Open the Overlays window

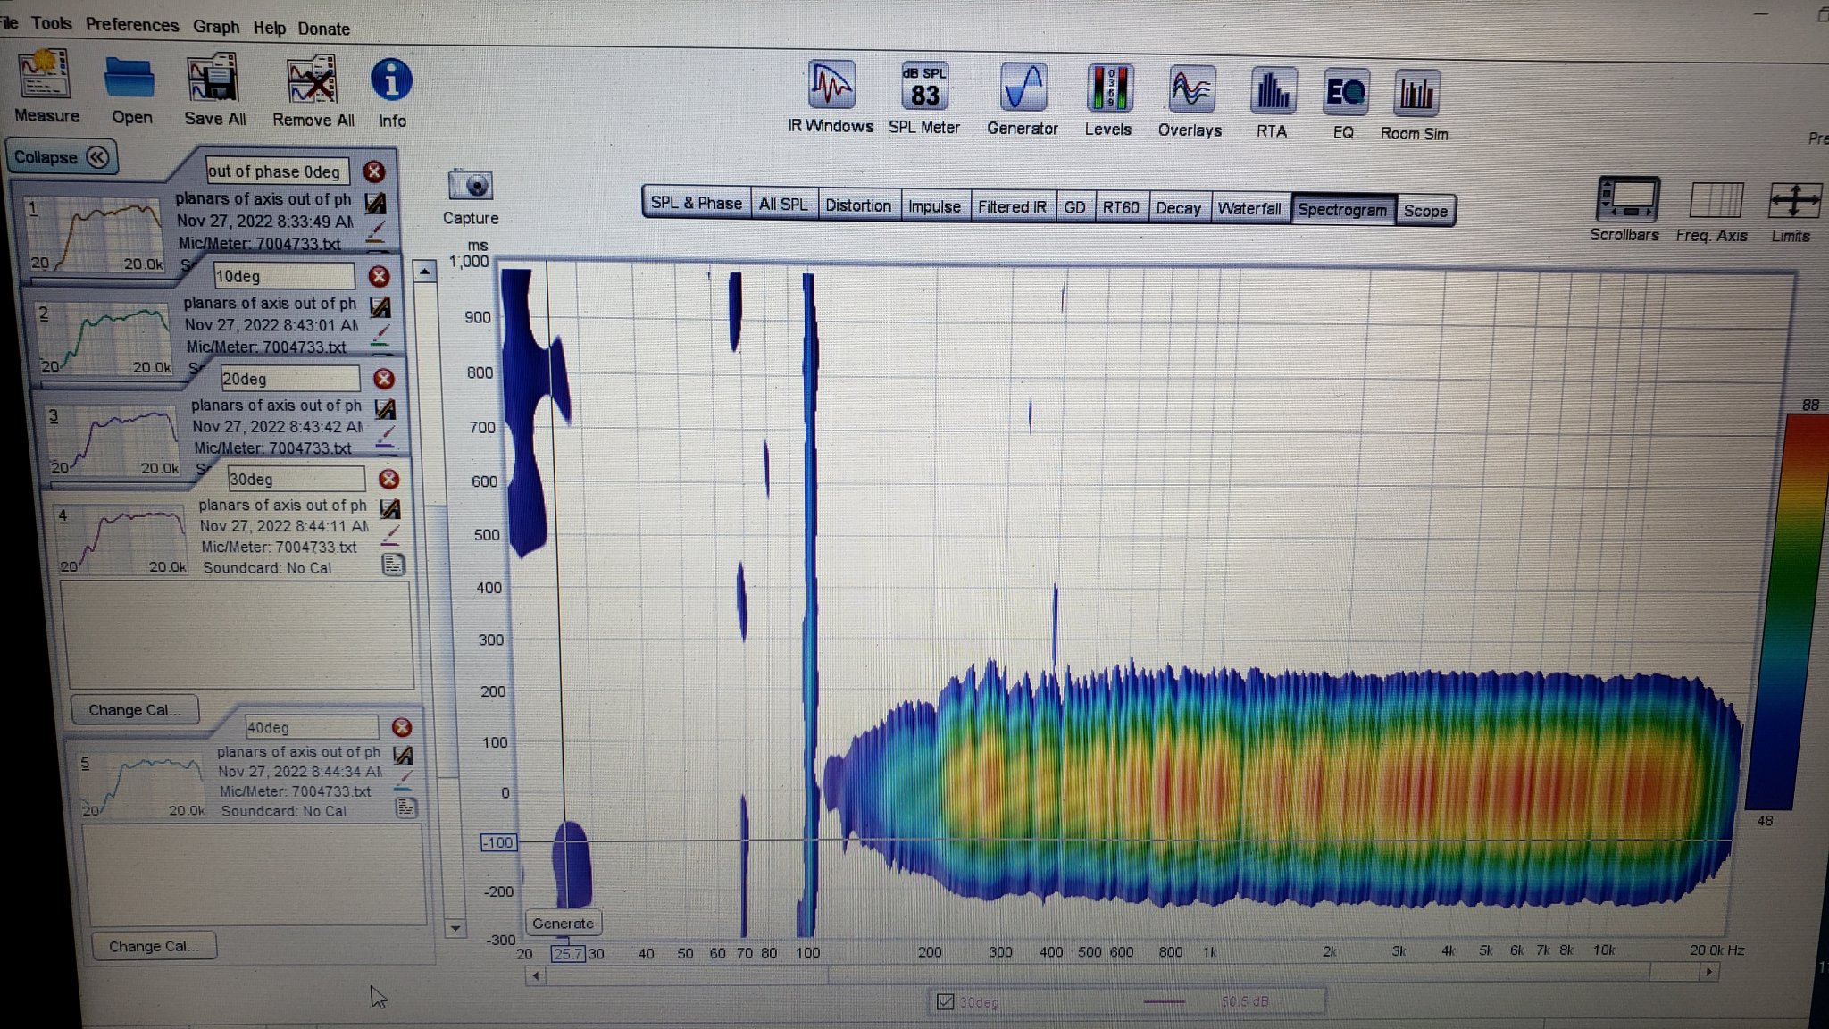(x=1190, y=90)
